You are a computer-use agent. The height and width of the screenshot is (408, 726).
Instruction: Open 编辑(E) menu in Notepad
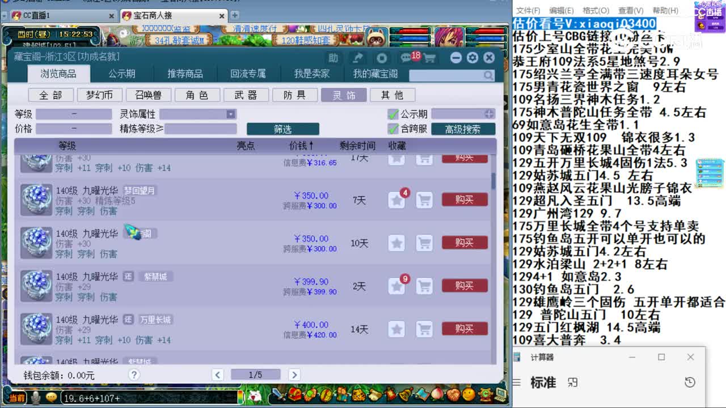point(562,11)
